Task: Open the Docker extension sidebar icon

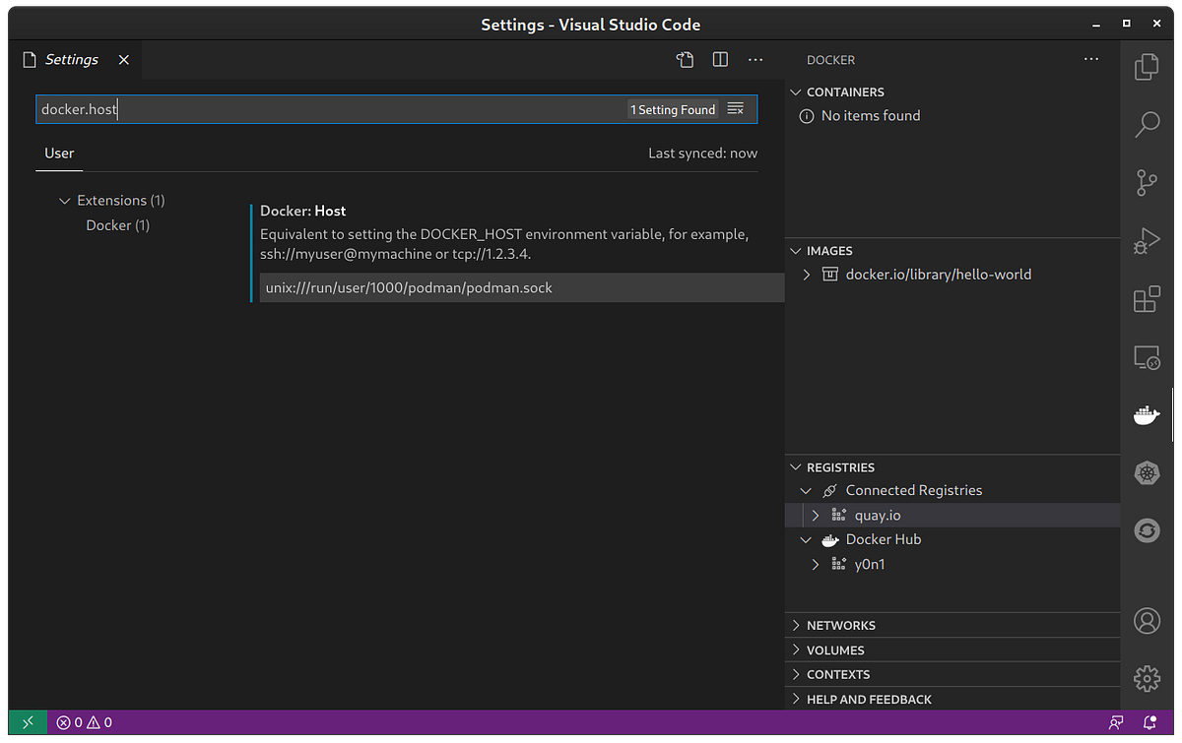Action: point(1147,414)
